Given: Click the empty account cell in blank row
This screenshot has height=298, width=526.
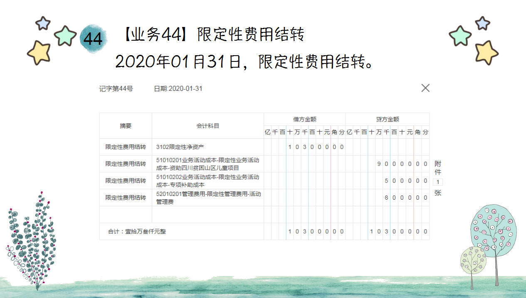Looking at the screenshot, I should (208, 215).
